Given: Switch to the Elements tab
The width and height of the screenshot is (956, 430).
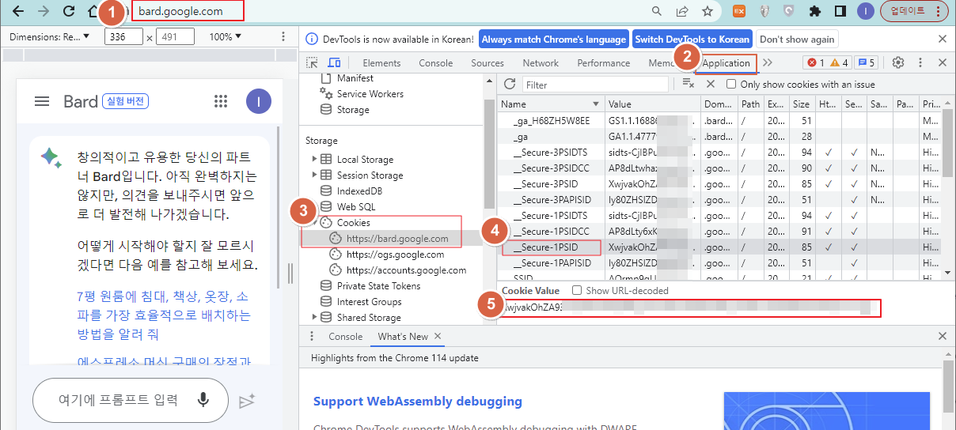Looking at the screenshot, I should (381, 62).
